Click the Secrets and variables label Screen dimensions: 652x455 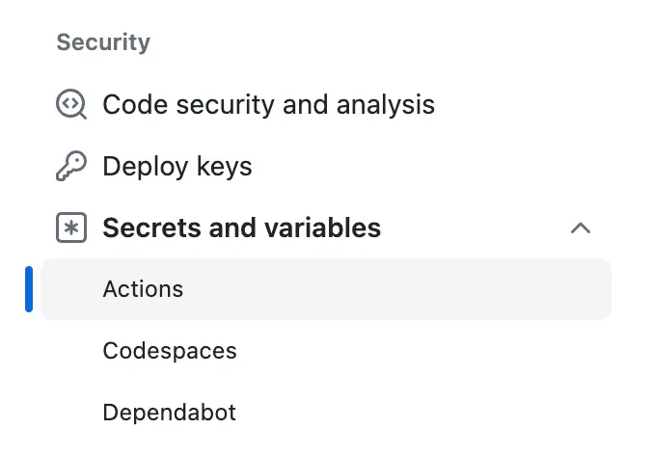pyautogui.click(x=241, y=228)
